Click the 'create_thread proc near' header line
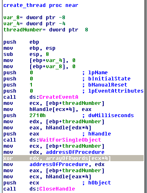 click(x=41, y=5)
